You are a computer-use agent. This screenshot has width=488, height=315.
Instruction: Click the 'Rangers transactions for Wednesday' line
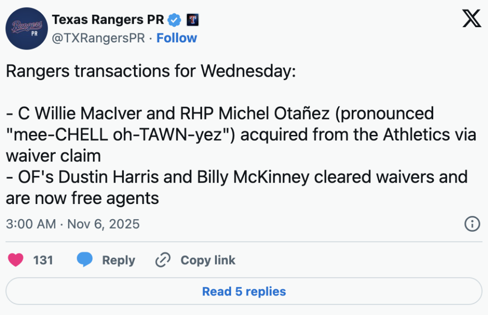coord(151,71)
